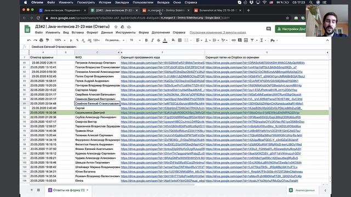
Task: Switch to the Screenshot at May 23 tab
Action: (218, 10)
